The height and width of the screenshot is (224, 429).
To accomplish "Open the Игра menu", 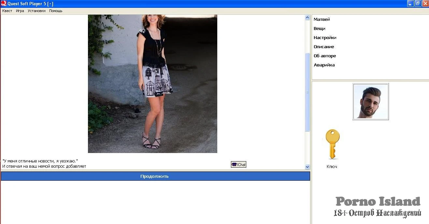I will 20,11.
